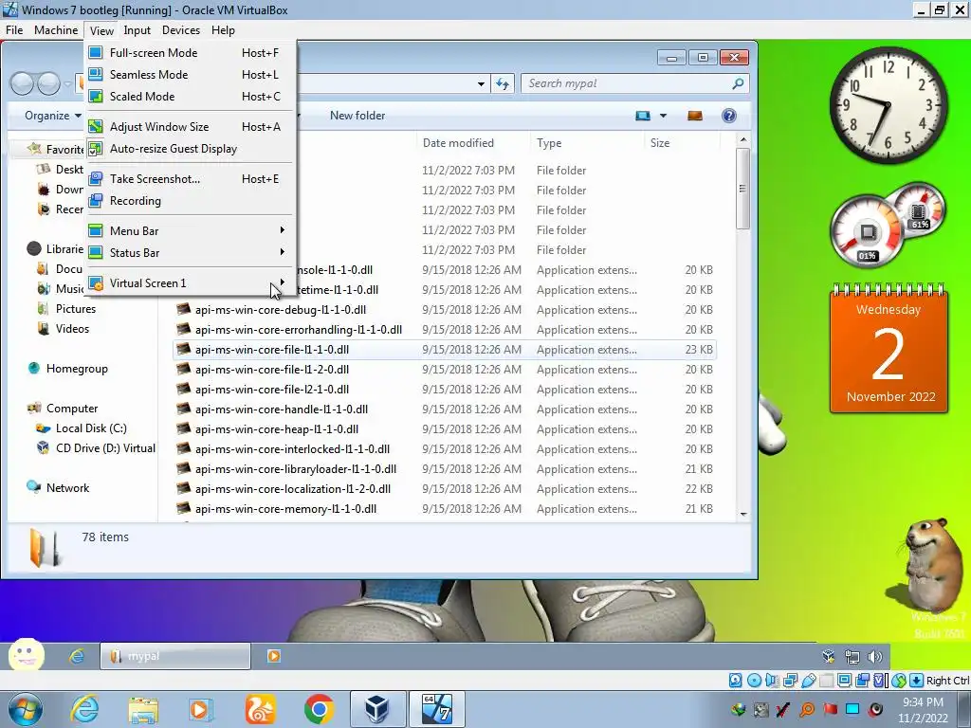Open guest Internet Explorer taskbar icon

[76, 656]
